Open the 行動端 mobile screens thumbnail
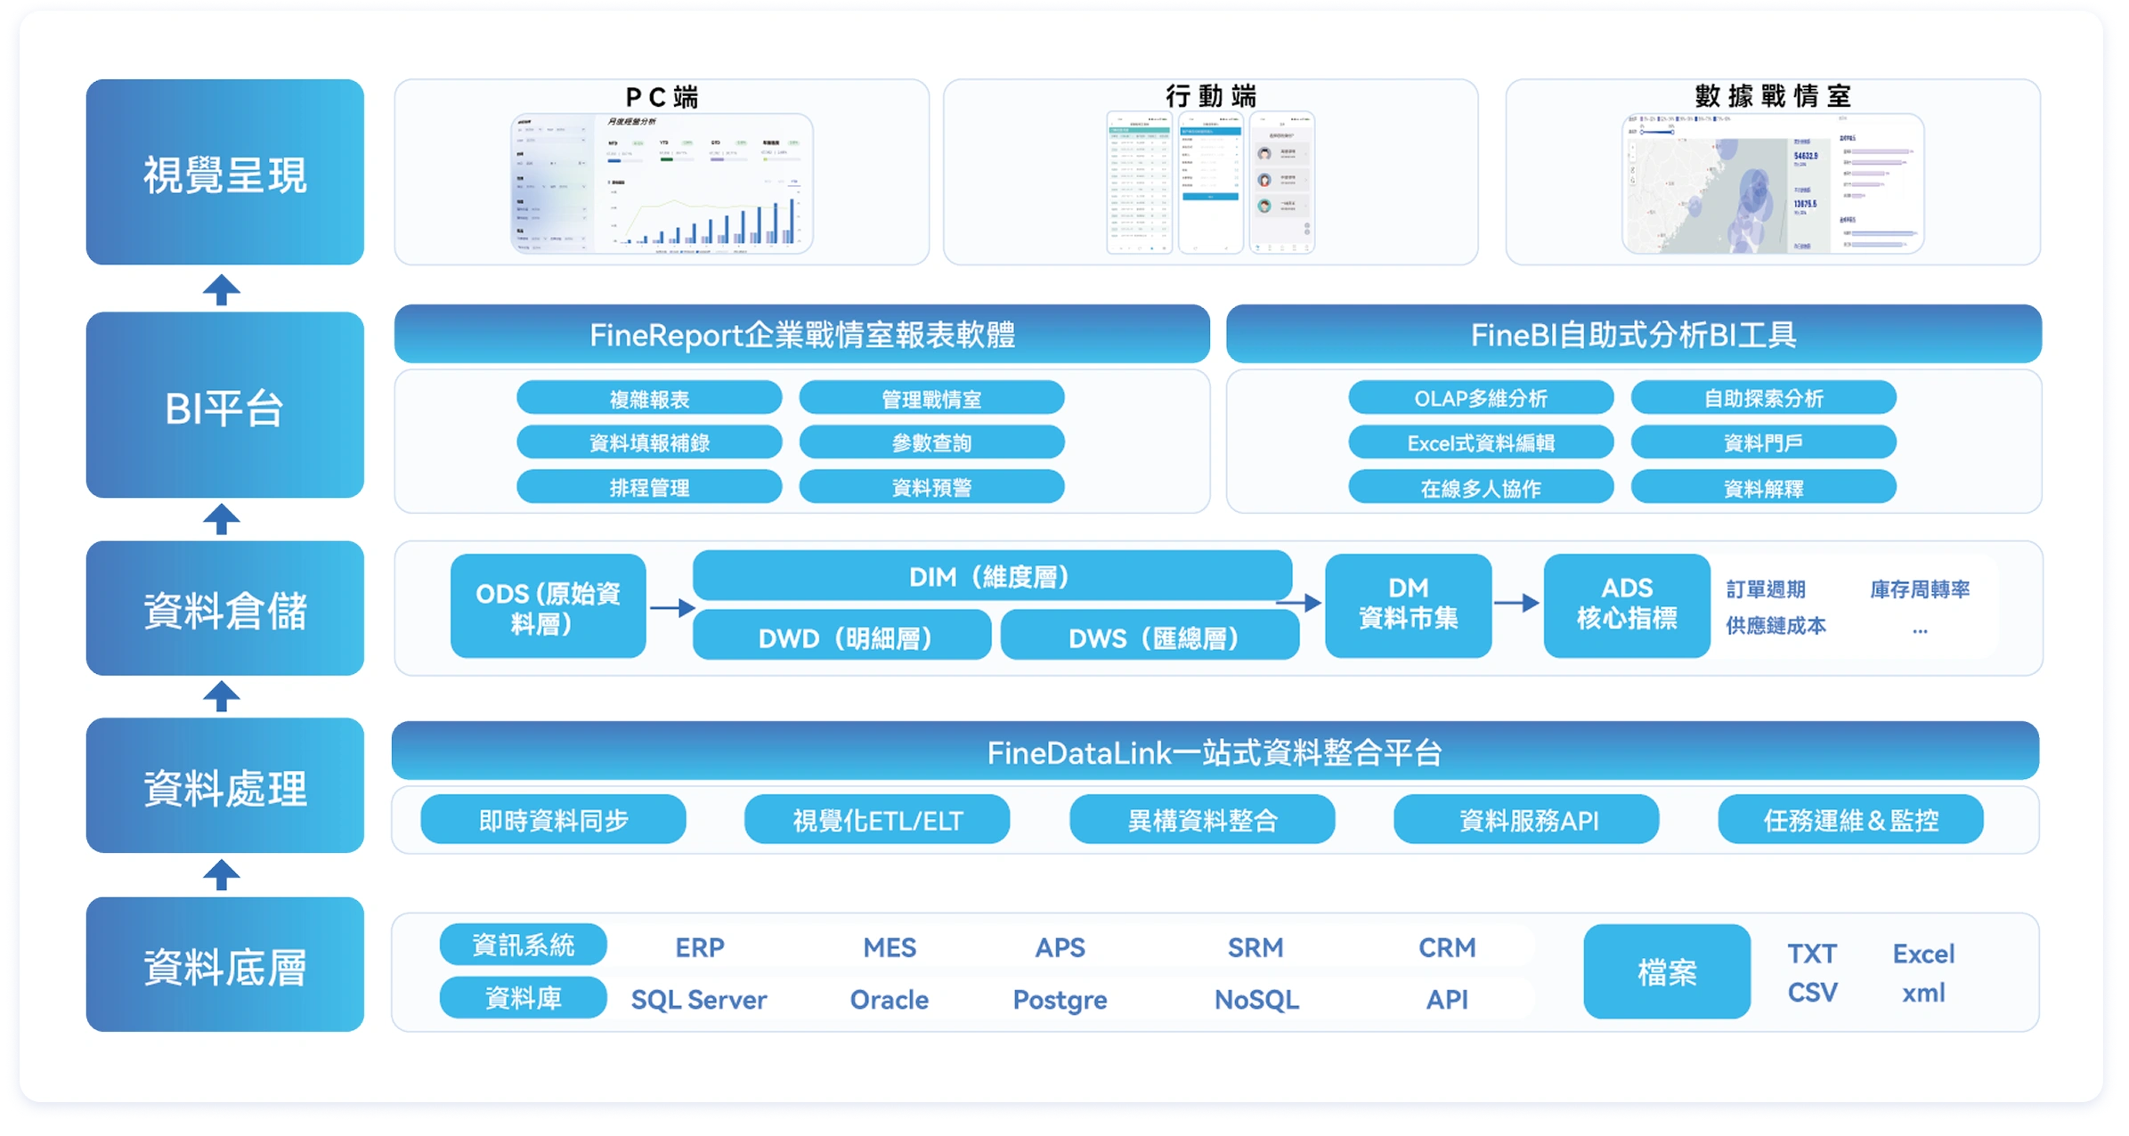This screenshot has height=1136, width=2129. coord(1210,183)
